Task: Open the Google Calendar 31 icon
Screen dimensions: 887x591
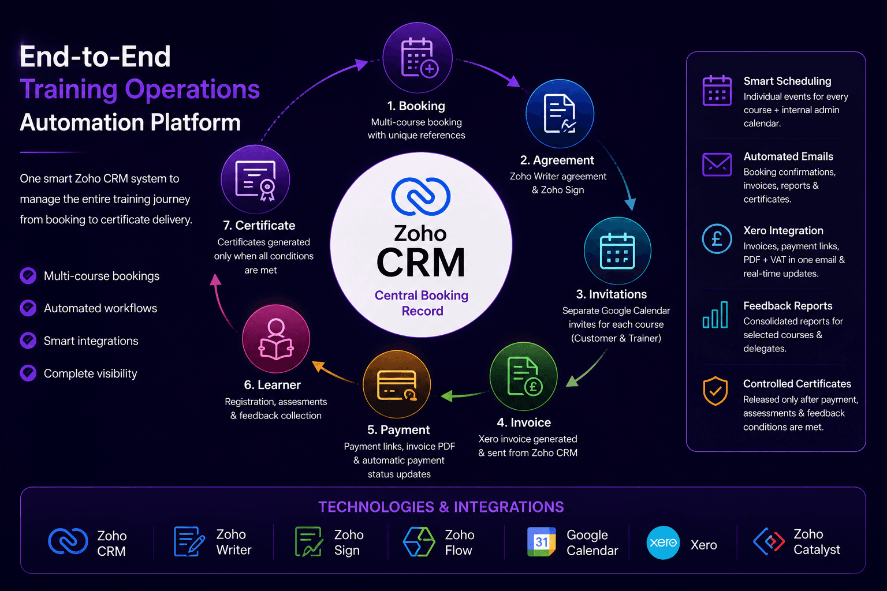Action: [x=542, y=541]
